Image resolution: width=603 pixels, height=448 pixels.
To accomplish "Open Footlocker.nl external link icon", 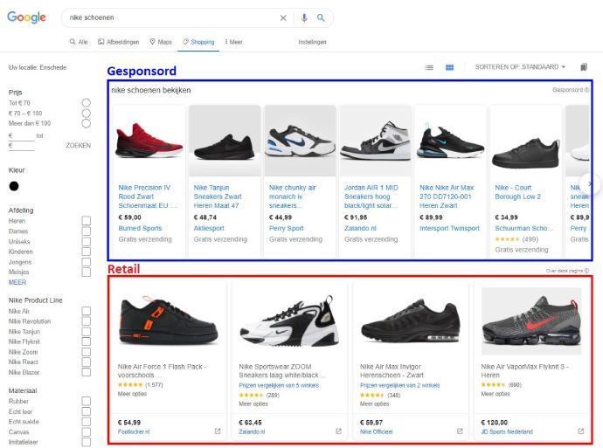I will (x=218, y=431).
